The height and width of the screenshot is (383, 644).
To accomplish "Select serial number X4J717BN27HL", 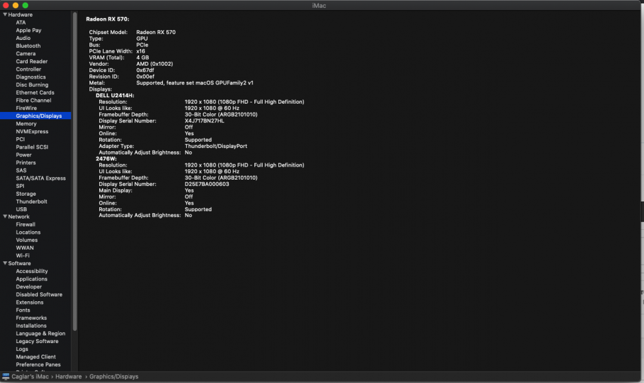I will pos(204,120).
